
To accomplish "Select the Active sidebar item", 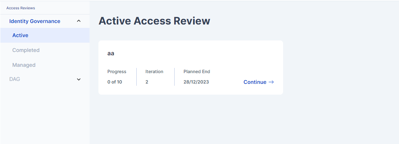I will pos(45,35).
